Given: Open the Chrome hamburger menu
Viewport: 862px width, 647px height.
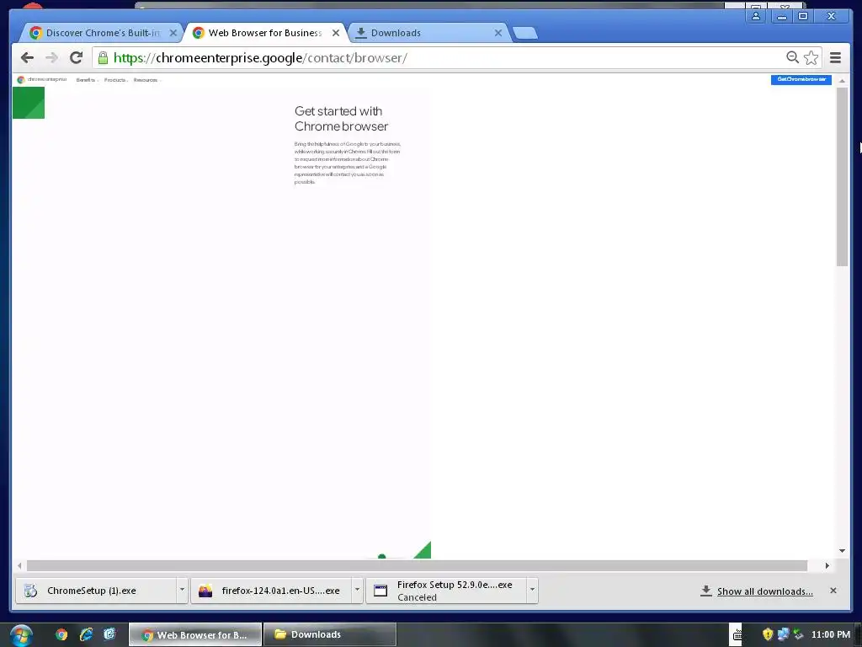Looking at the screenshot, I should click(x=835, y=58).
